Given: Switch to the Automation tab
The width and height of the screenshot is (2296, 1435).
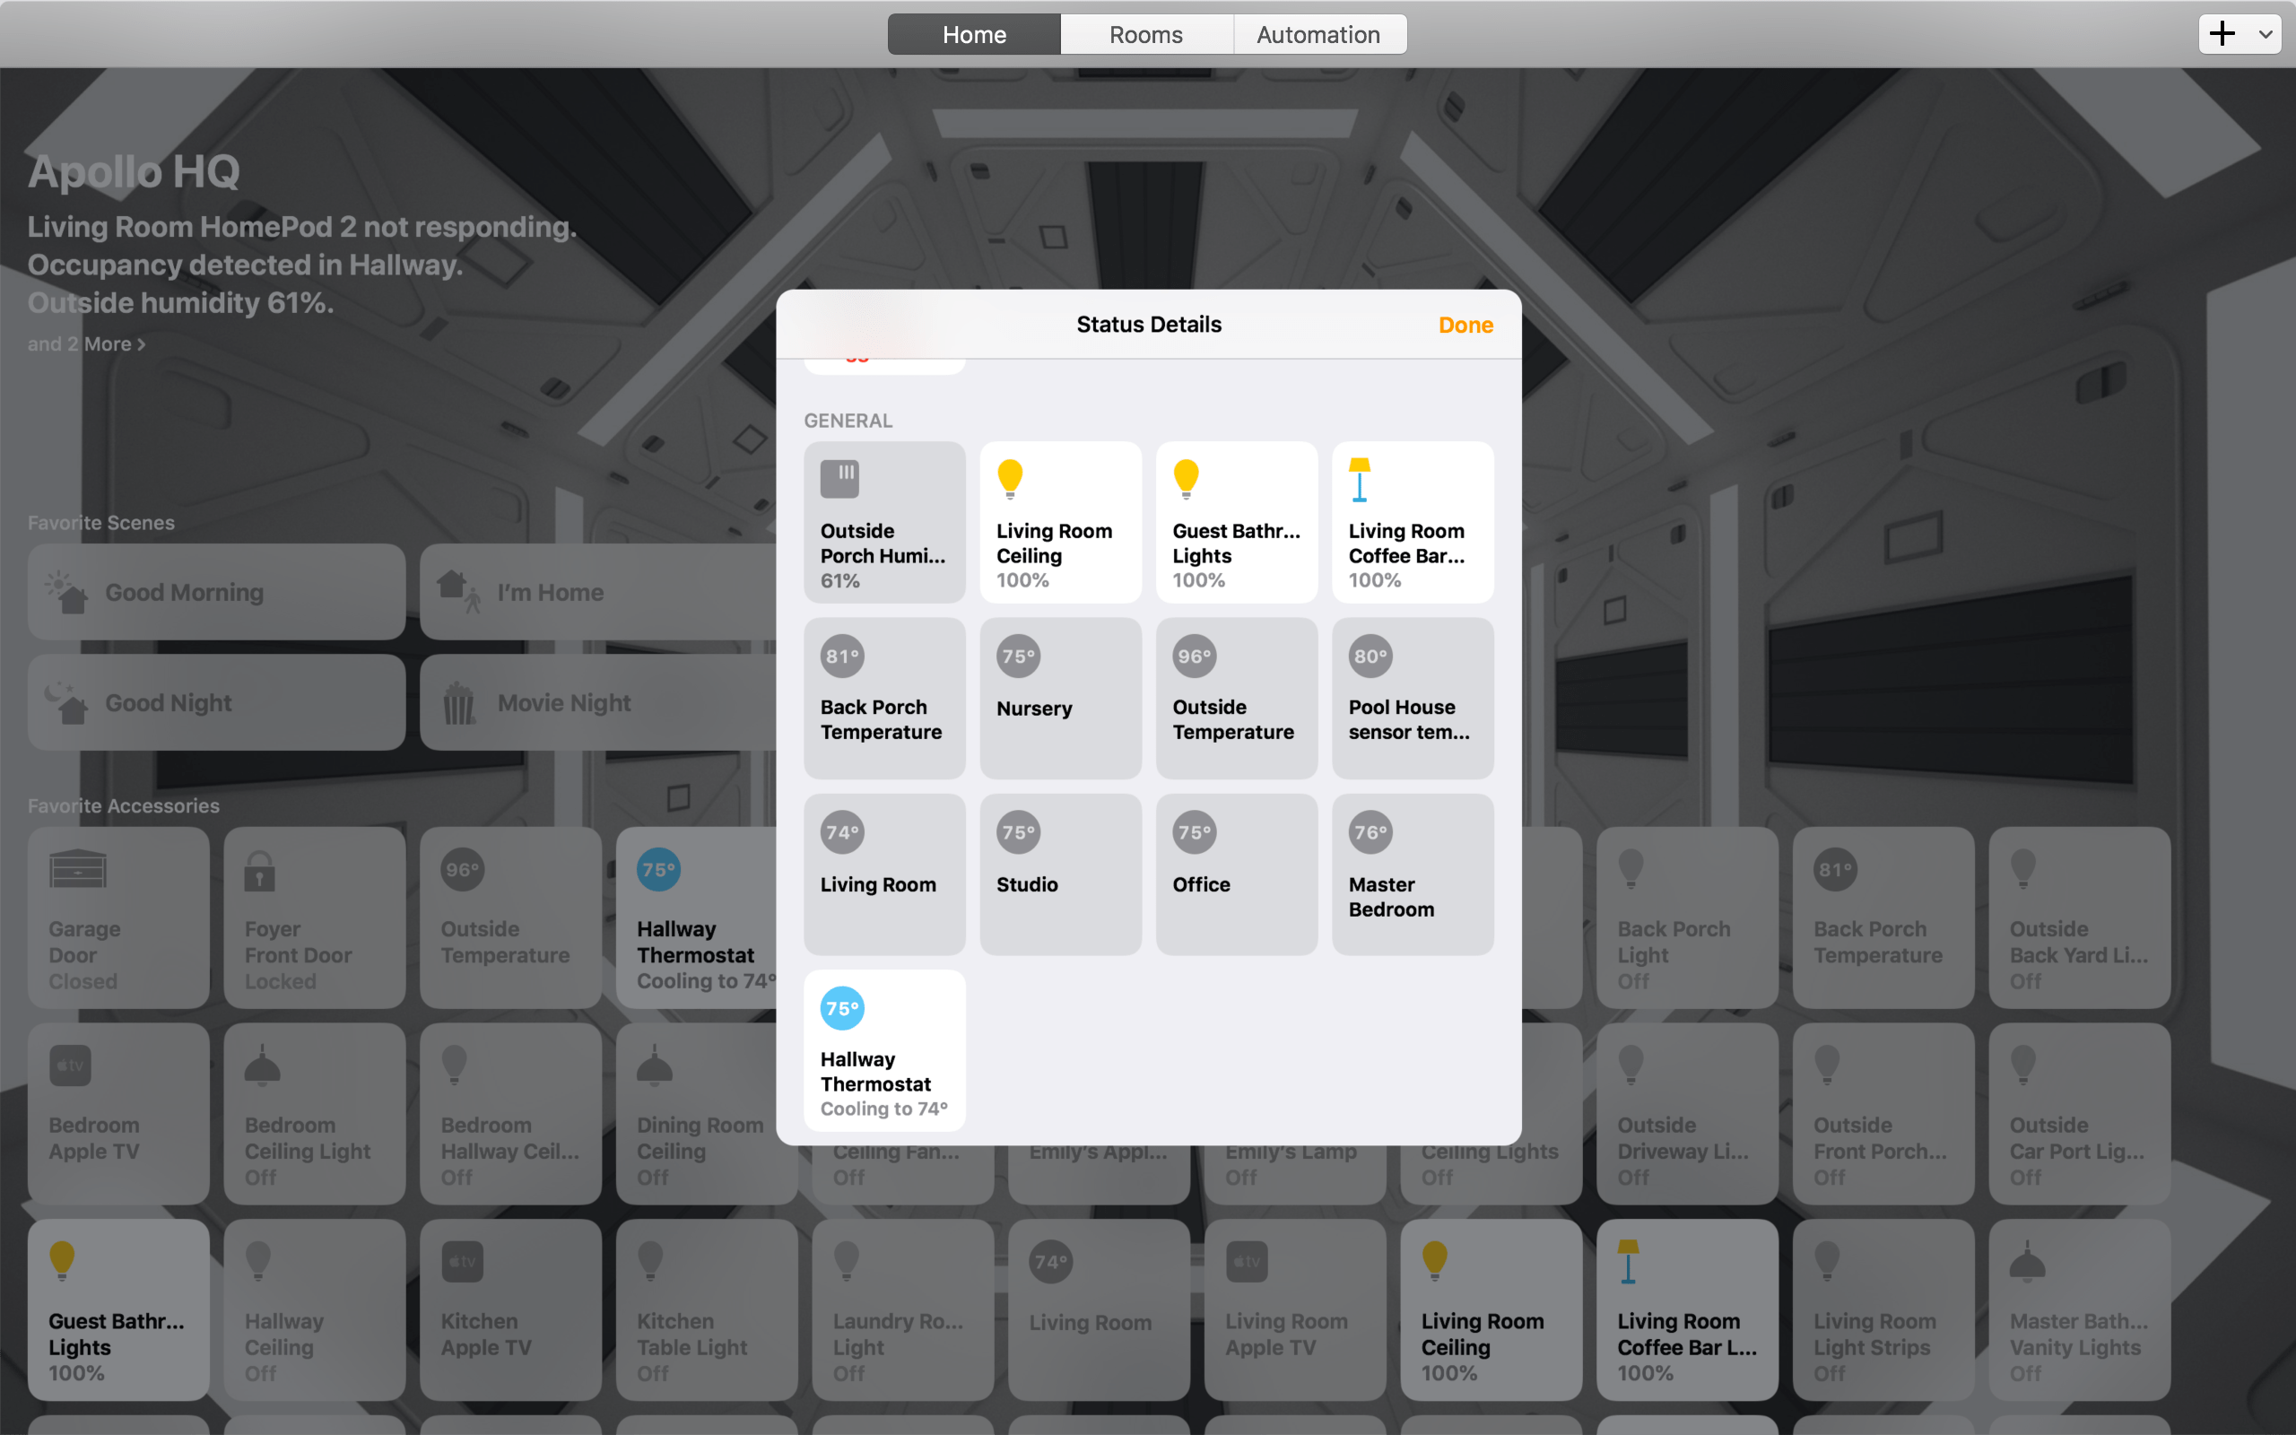Looking at the screenshot, I should (x=1318, y=34).
